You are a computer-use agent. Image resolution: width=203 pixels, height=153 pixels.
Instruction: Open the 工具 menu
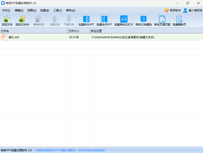click(57, 10)
